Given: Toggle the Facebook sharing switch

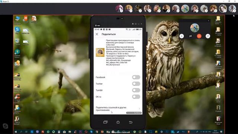Looking at the screenshot, I should pos(136,77).
